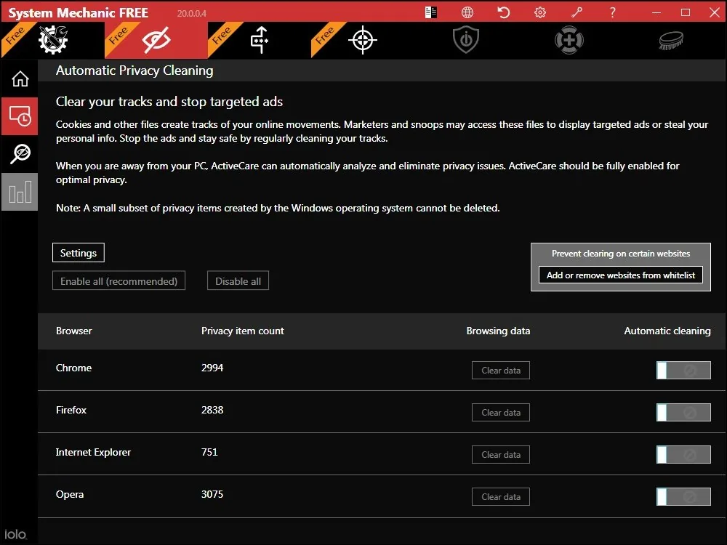Viewport: 727px width, 545px height.
Task: Click Enable all (recommended)
Action: [x=119, y=280]
